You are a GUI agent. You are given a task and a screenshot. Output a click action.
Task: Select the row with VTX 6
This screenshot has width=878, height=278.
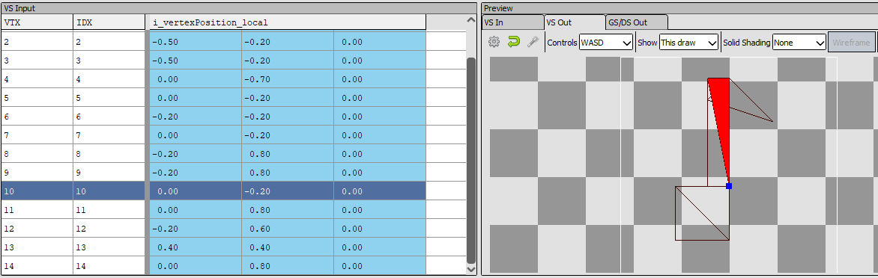coord(214,116)
